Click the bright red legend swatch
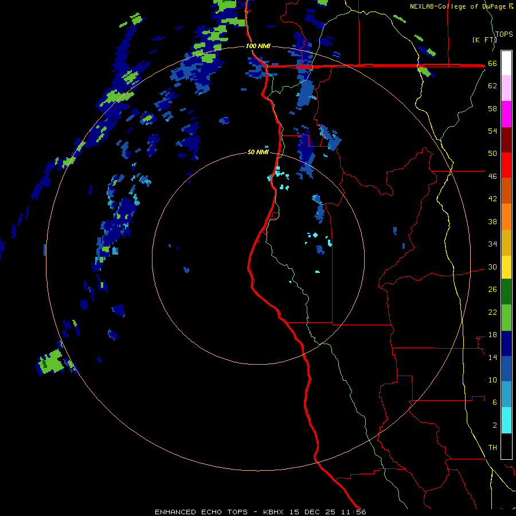This screenshot has height=516, width=516. point(506,165)
